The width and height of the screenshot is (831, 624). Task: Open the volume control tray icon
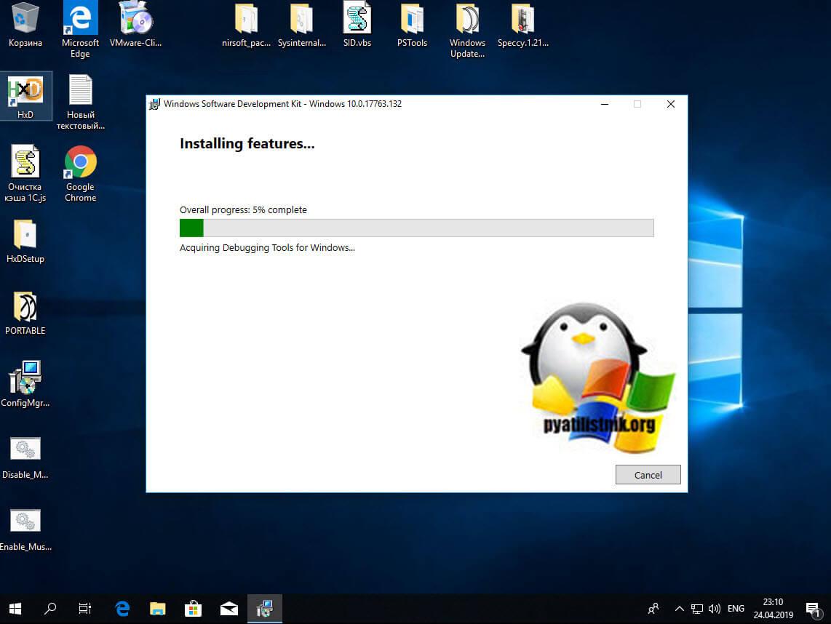tap(714, 609)
